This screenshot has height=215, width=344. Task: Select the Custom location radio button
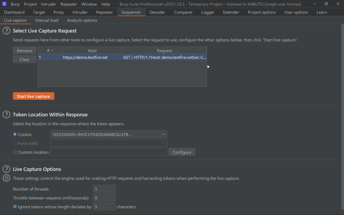coord(15,152)
